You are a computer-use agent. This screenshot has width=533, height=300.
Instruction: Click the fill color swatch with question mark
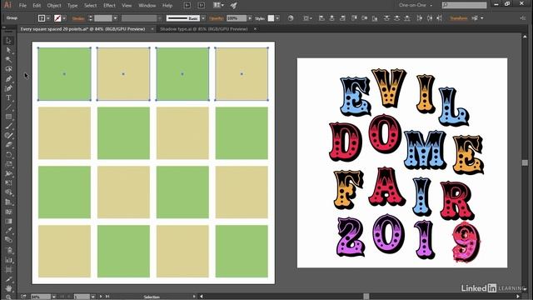click(42, 18)
